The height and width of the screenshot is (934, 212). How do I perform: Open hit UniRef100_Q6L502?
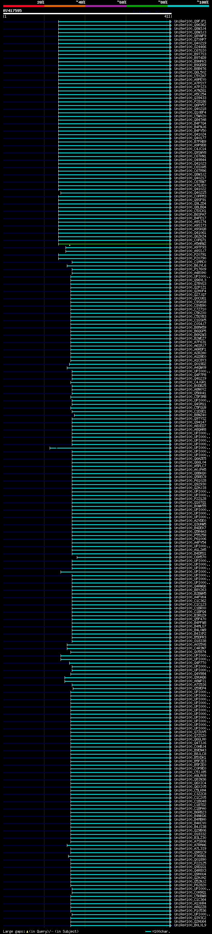(190, 72)
